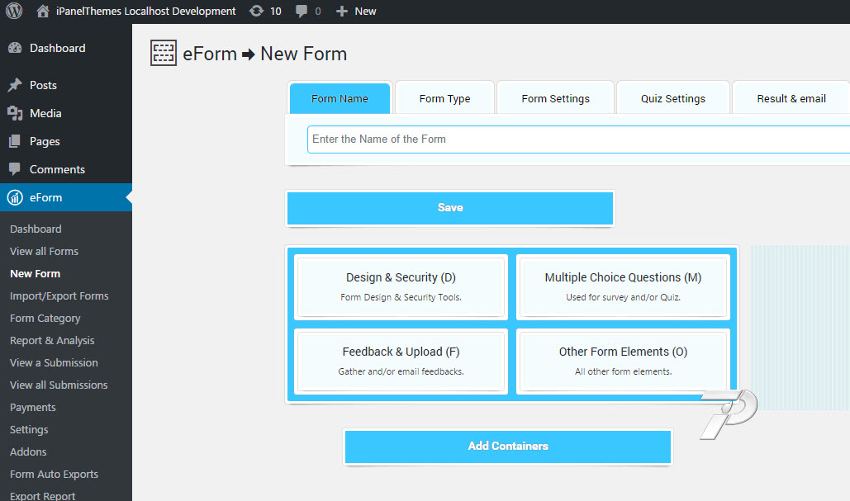This screenshot has height=501, width=850.
Task: Click the updates icon showing 10
Action: click(x=256, y=12)
